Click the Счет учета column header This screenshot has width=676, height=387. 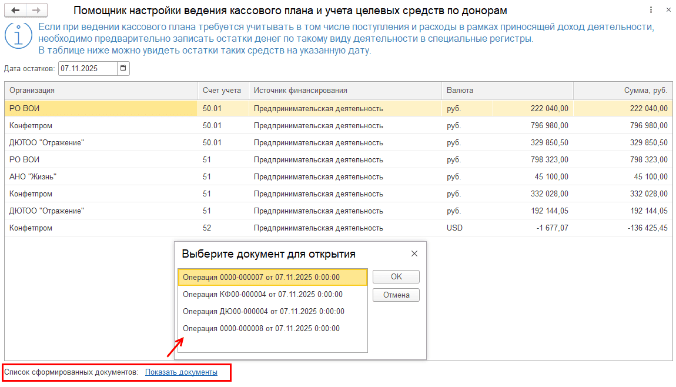pos(222,91)
